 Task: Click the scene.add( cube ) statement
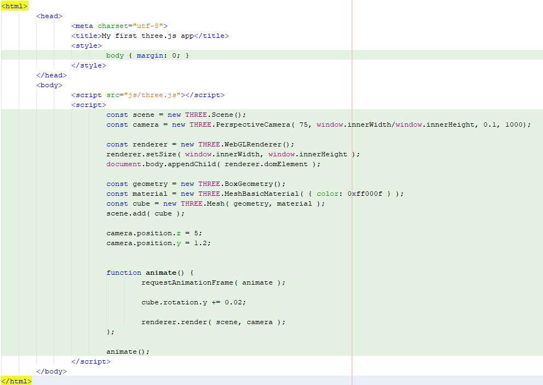click(145, 213)
